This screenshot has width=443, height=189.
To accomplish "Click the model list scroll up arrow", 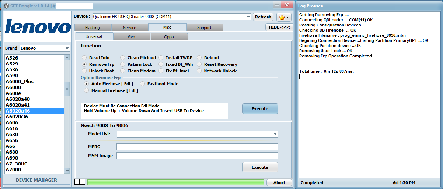I will pos(67,58).
